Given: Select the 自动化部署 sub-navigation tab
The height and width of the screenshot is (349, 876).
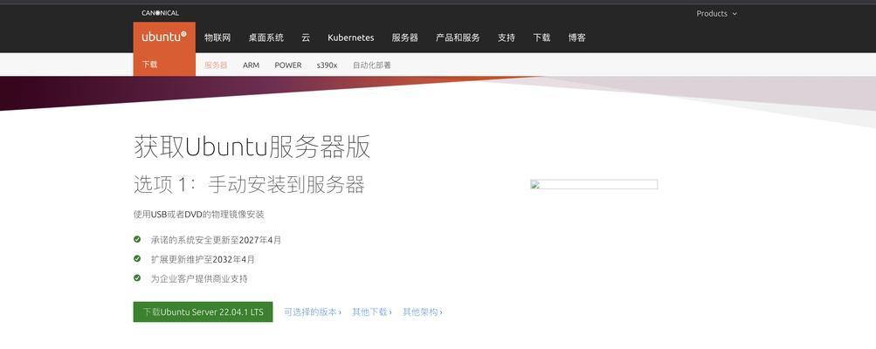Looking at the screenshot, I should [x=371, y=65].
